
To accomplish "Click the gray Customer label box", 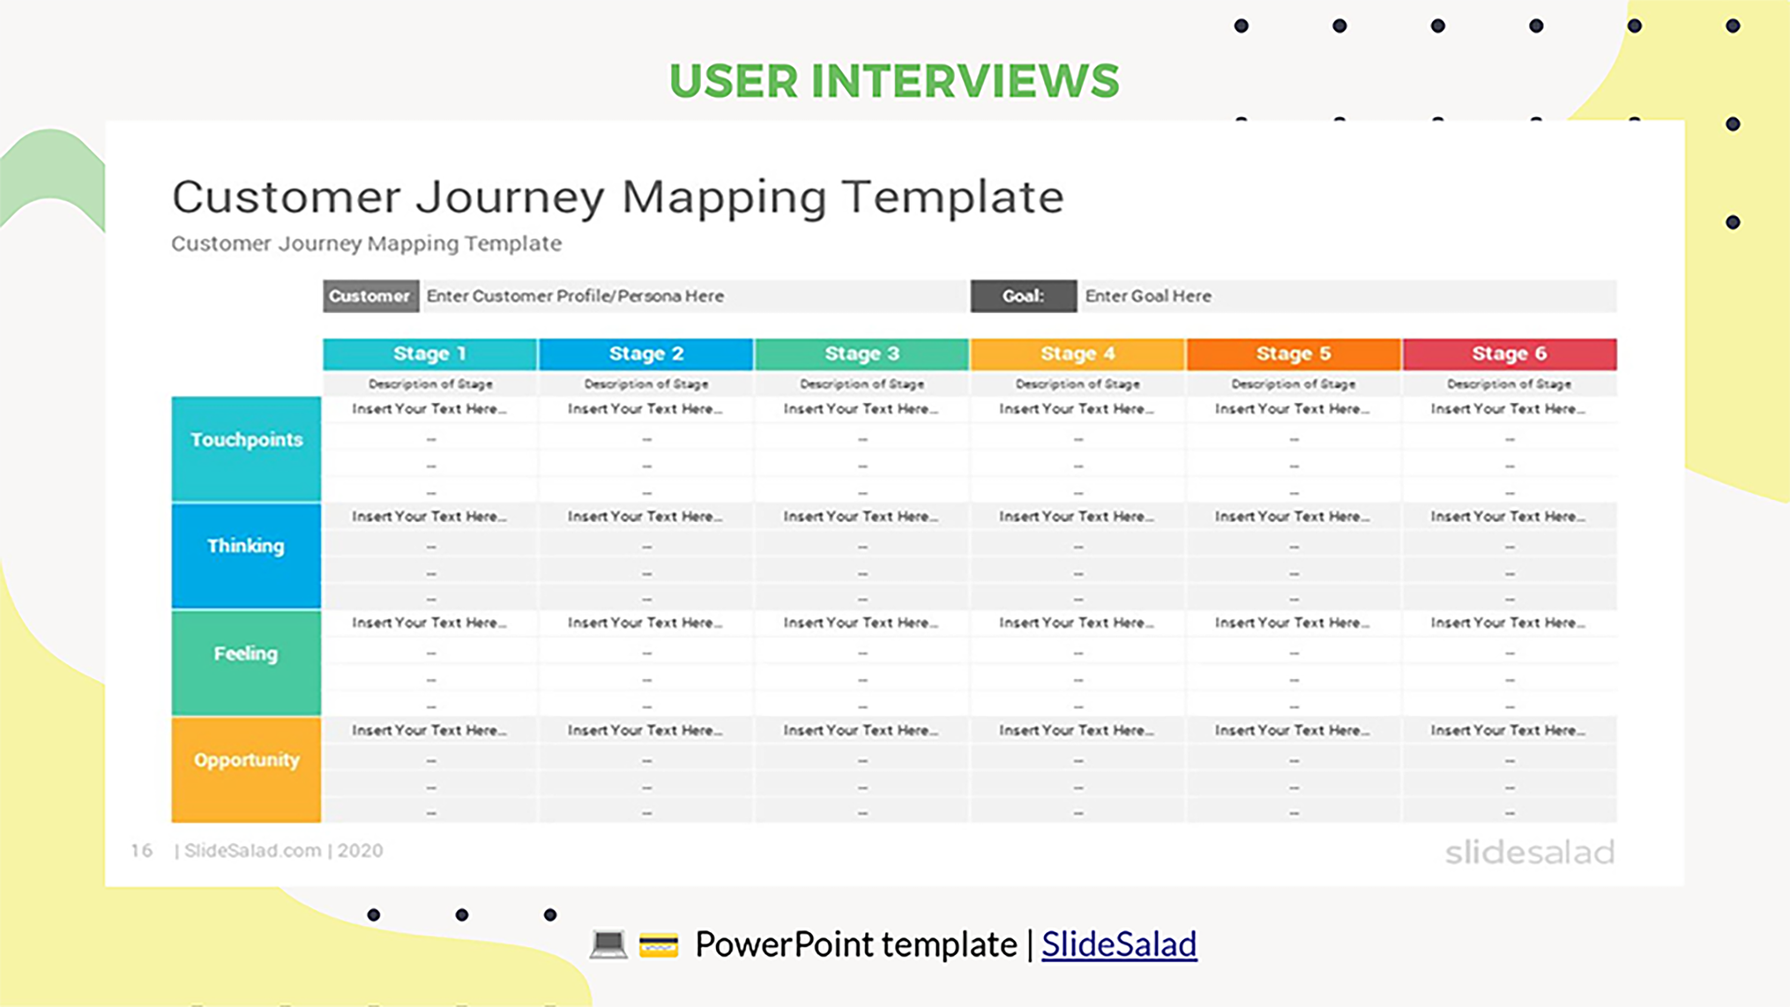I will click(x=371, y=296).
